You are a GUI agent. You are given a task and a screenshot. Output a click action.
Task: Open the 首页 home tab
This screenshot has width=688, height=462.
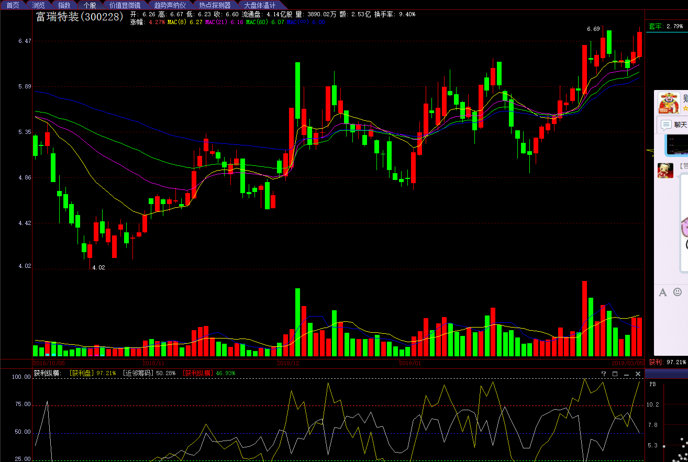coord(13,5)
